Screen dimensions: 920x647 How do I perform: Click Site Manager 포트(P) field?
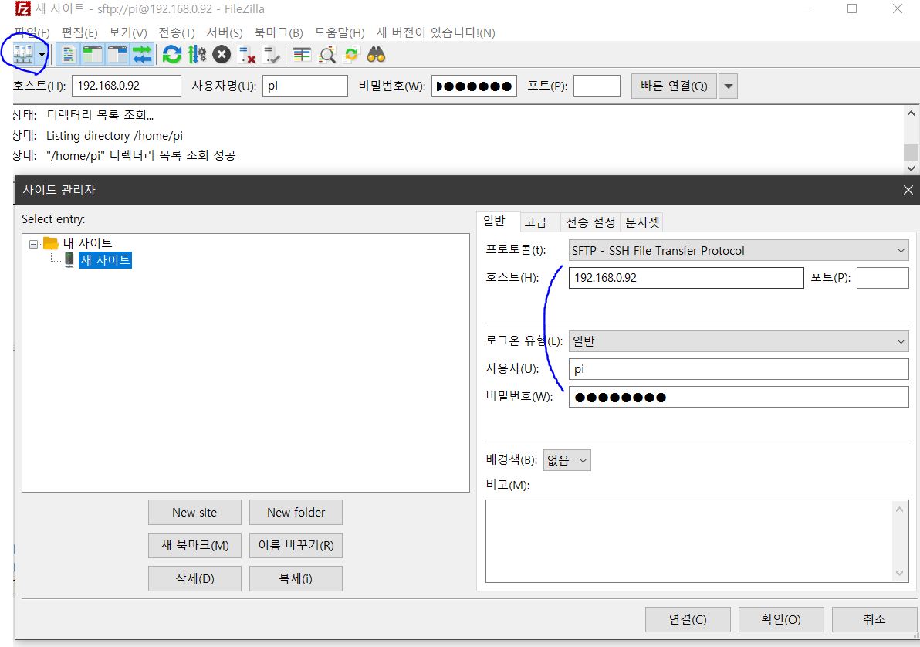pos(882,278)
